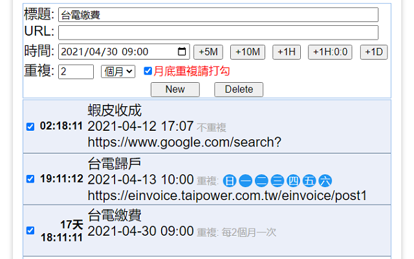Focus the empty URL input field
The height and width of the screenshot is (259, 414).
pyautogui.click(x=219, y=32)
